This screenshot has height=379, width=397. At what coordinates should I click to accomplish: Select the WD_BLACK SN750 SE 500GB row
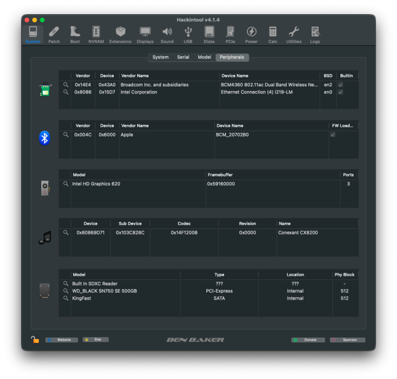coord(209,291)
